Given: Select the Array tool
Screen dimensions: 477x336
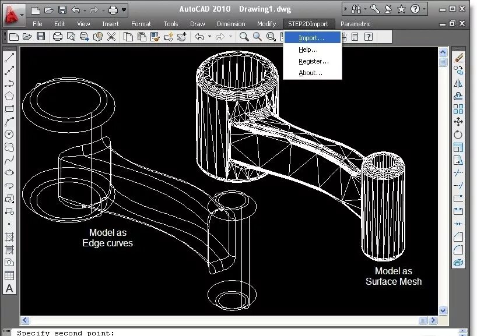Looking at the screenshot, I should (458, 109).
